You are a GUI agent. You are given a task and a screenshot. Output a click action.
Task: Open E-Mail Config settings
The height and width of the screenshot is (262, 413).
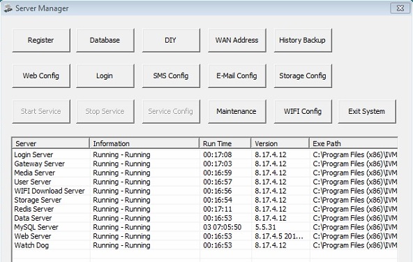pyautogui.click(x=237, y=75)
